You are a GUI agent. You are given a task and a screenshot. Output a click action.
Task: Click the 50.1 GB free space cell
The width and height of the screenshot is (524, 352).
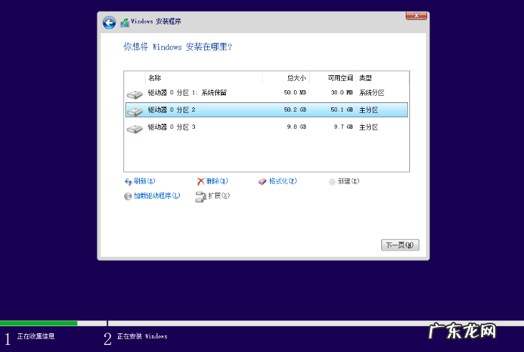pyautogui.click(x=342, y=109)
